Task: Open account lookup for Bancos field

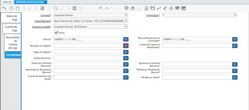Action: tap(126, 39)
